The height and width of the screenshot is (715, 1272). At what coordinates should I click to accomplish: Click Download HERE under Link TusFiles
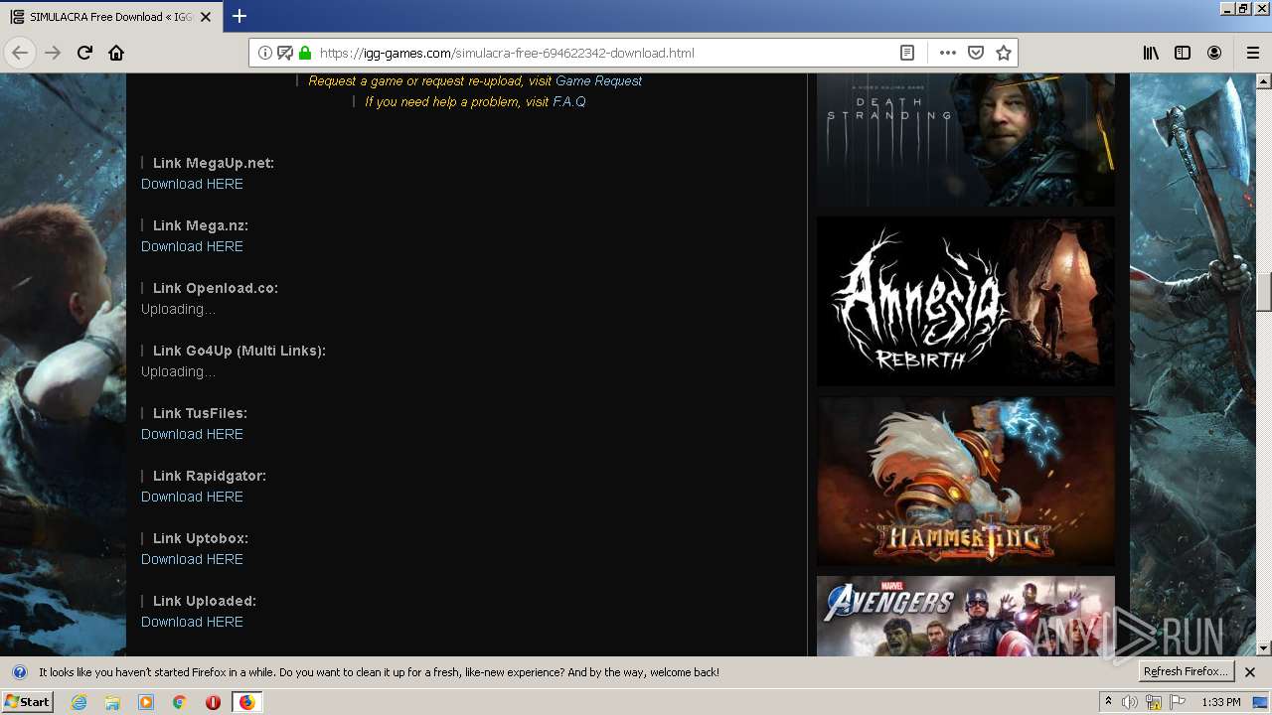pyautogui.click(x=192, y=434)
